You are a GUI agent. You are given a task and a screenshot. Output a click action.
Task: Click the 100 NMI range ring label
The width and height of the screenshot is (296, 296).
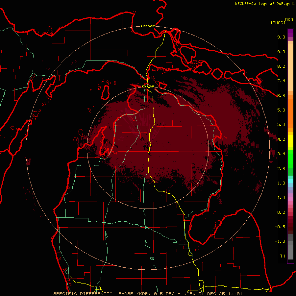tap(148, 26)
